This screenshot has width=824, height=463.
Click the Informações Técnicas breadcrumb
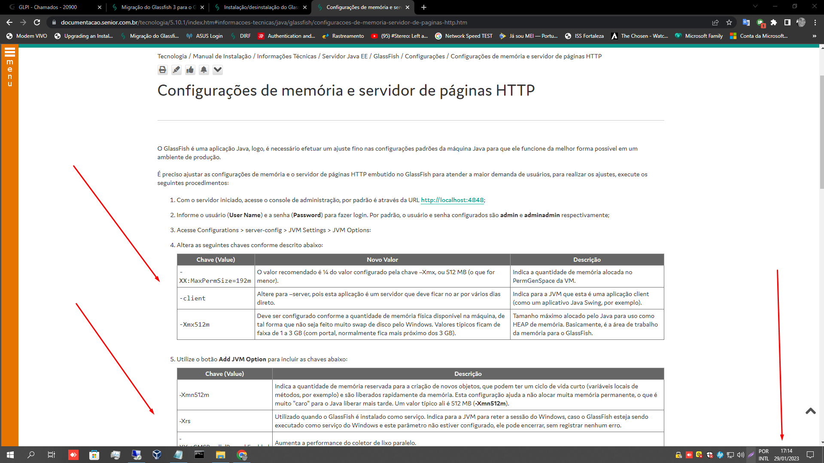pyautogui.click(x=286, y=56)
